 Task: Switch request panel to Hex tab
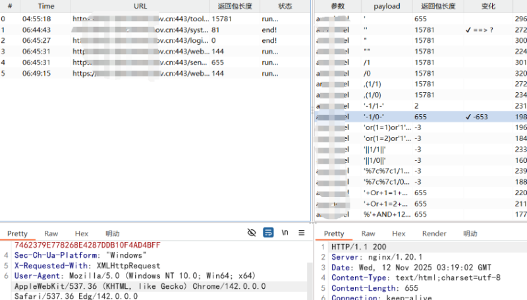(x=81, y=233)
